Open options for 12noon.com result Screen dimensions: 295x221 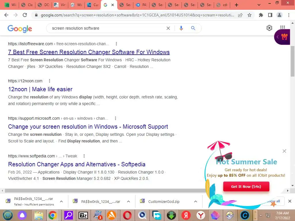pyautogui.click(x=50, y=81)
